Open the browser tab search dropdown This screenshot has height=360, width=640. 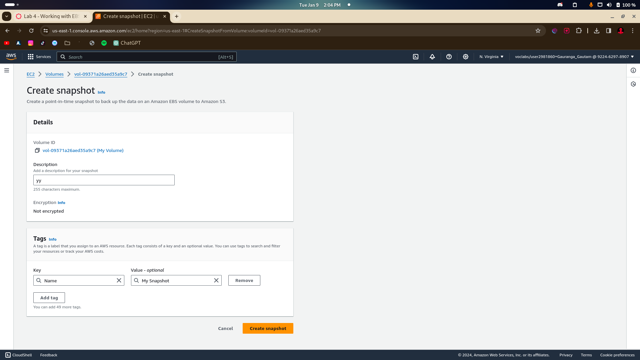7,16
